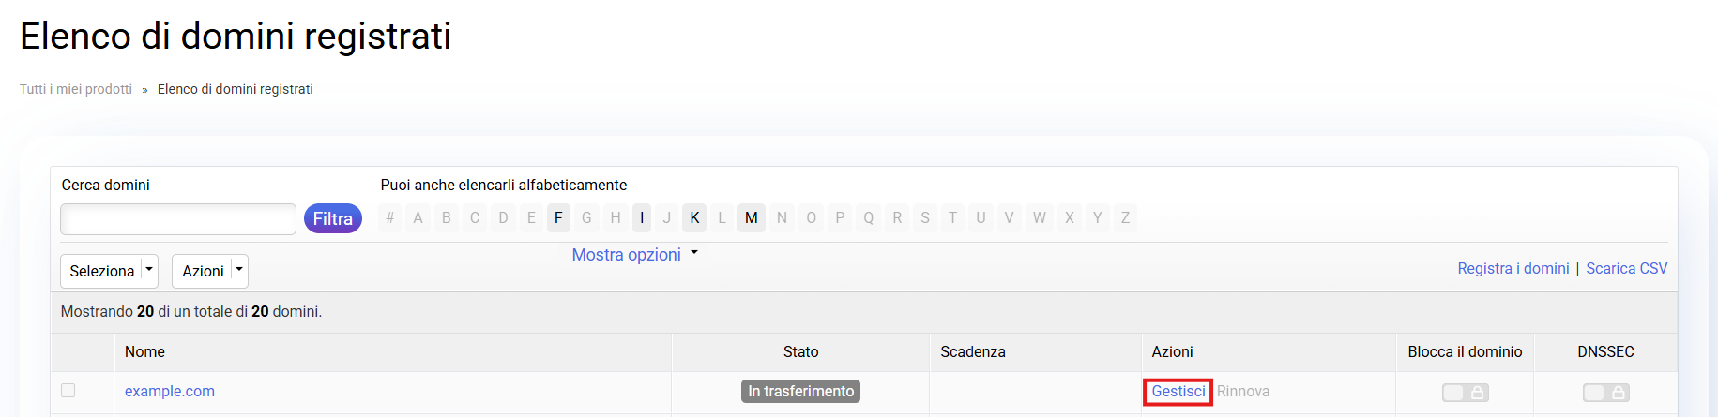Toggle the domain lock switch for example.com
The width and height of the screenshot is (1718, 417).
point(1465,393)
